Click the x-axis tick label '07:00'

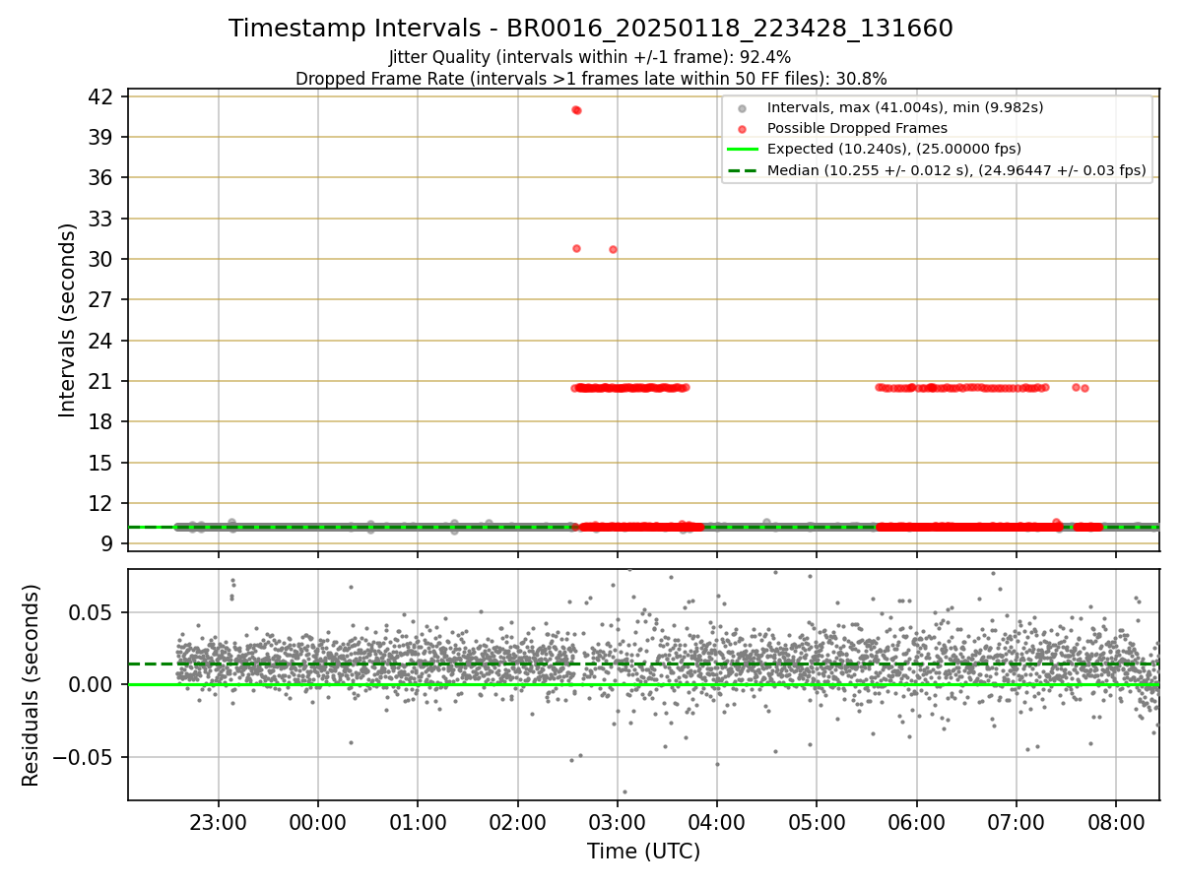tap(1016, 822)
